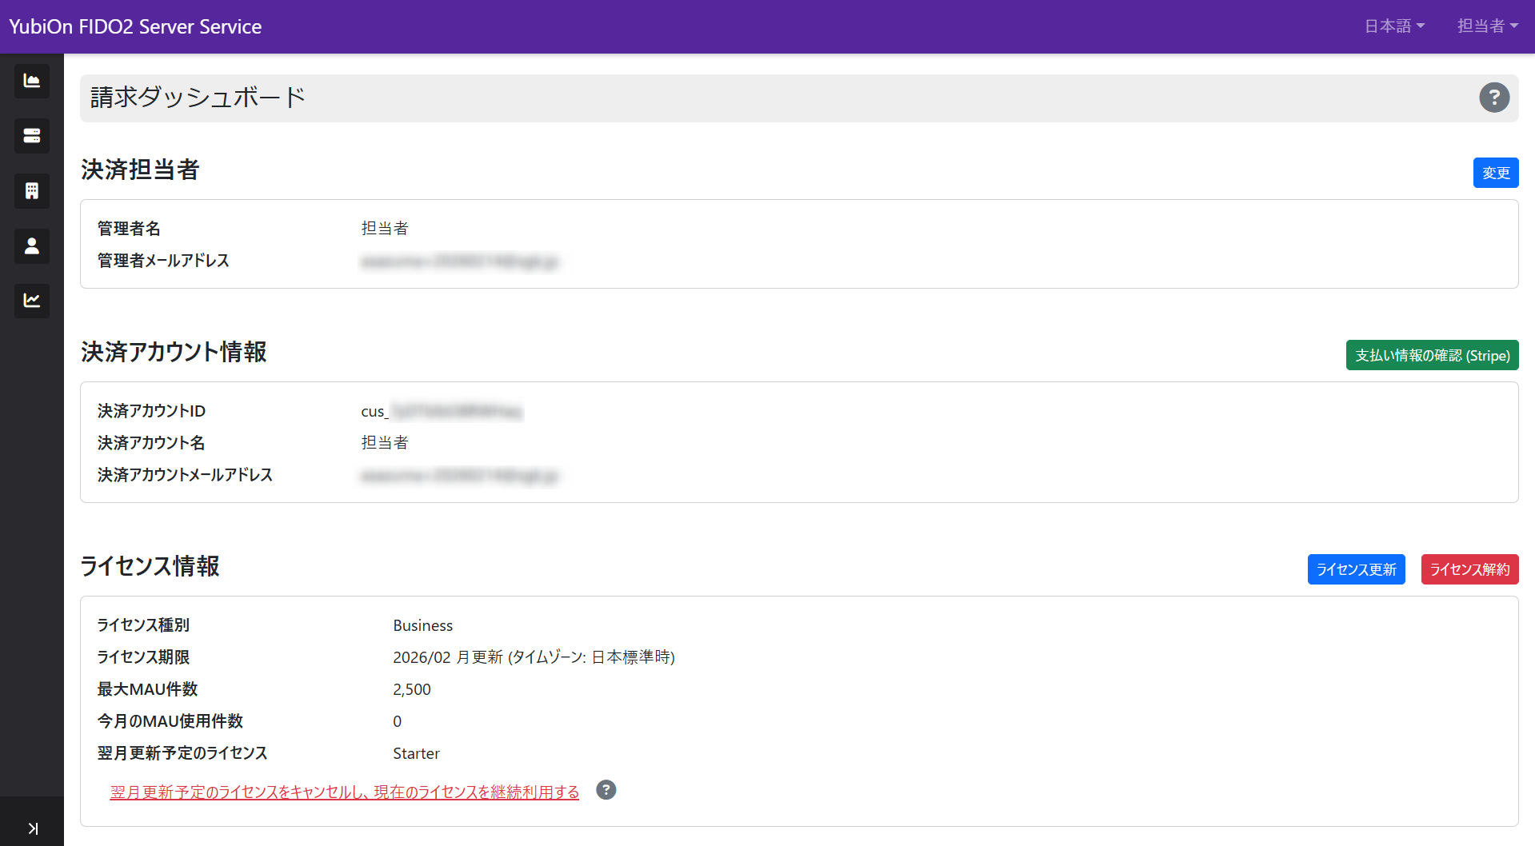Viewport: 1535px width, 846px height.
Task: Select the statistics line-chart sidebar icon
Action: click(x=31, y=301)
